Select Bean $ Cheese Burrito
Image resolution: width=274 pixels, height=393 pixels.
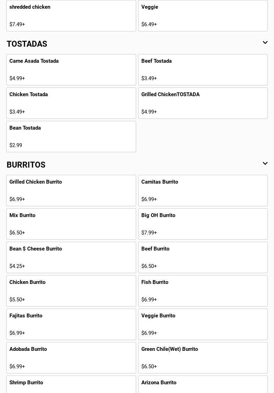click(x=71, y=257)
